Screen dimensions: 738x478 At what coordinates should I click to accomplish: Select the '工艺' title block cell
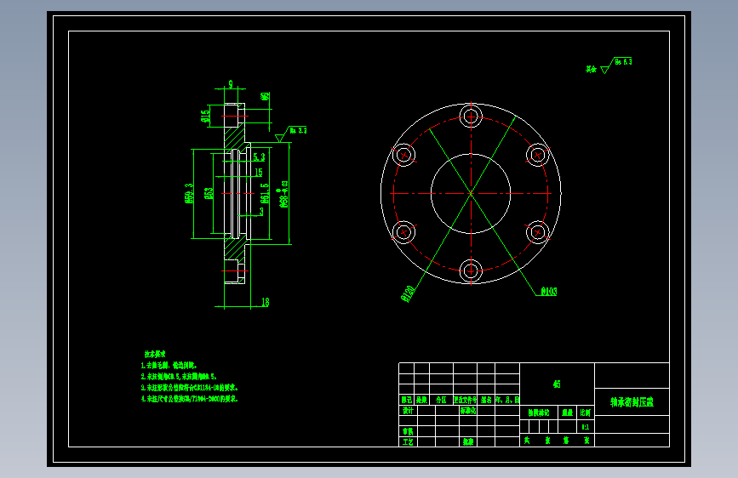point(408,441)
